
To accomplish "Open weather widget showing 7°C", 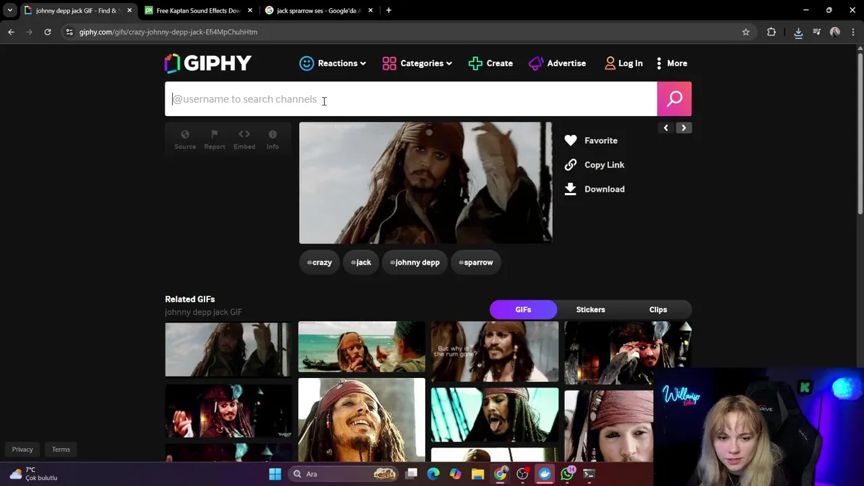I will 34,474.
